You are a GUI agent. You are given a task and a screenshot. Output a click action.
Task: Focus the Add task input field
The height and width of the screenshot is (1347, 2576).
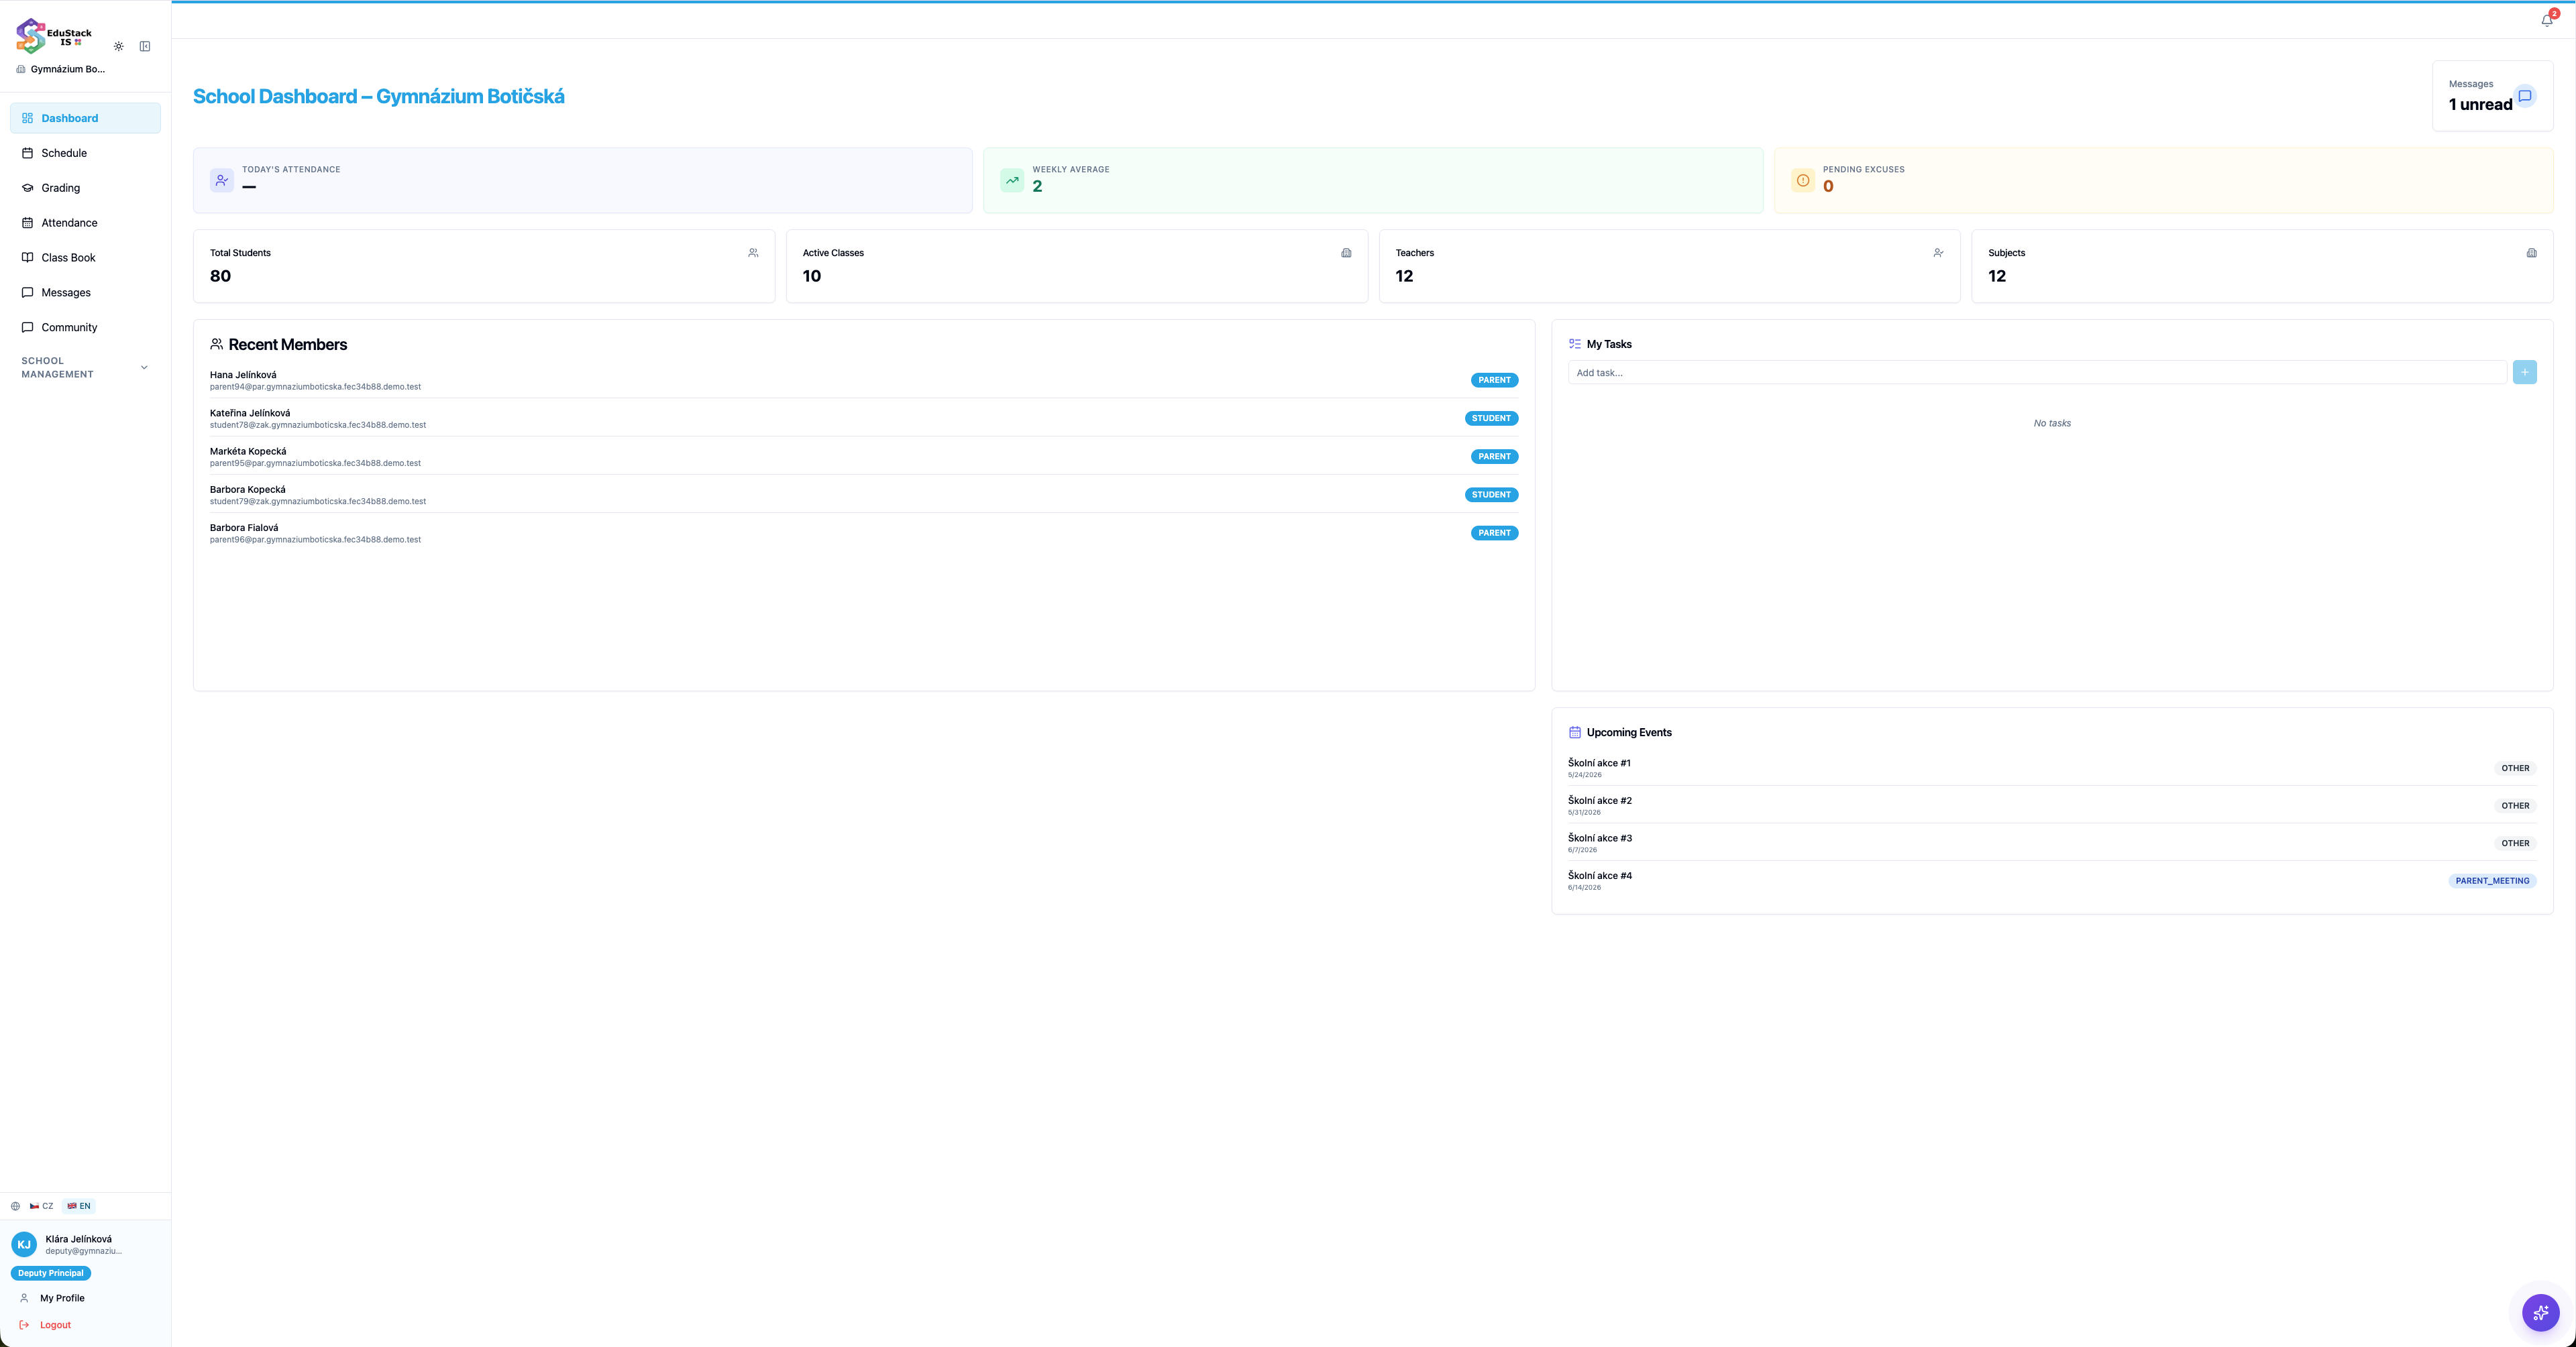click(x=2037, y=373)
